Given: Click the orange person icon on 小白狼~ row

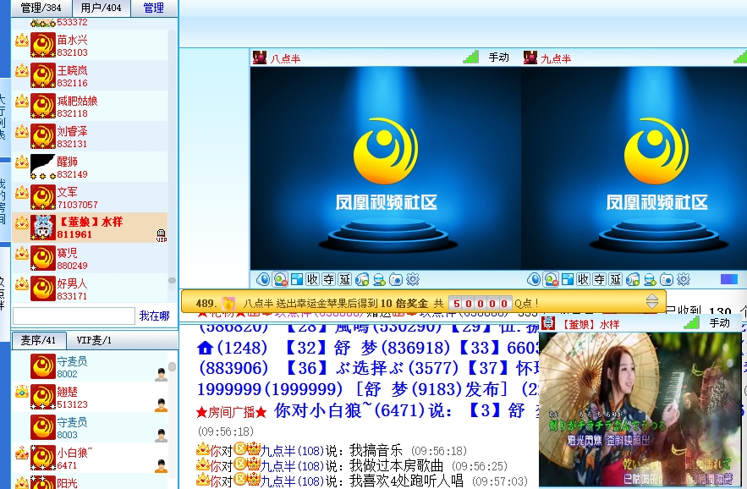Looking at the screenshot, I should 161,465.
